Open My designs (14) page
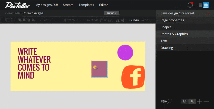 click(x=47, y=5)
